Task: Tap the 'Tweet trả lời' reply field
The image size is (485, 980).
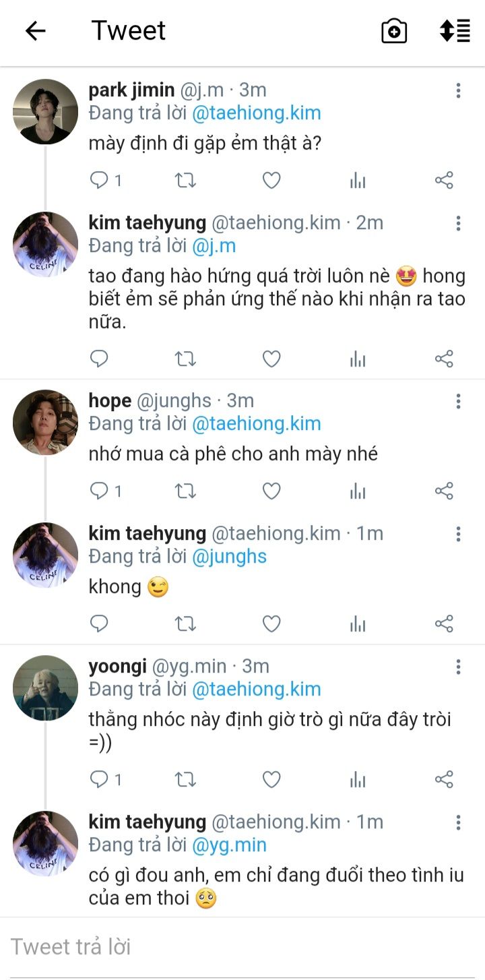Action: point(243,947)
